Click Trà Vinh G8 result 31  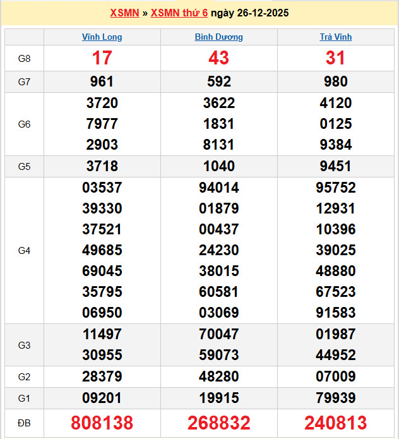pyautogui.click(x=336, y=59)
